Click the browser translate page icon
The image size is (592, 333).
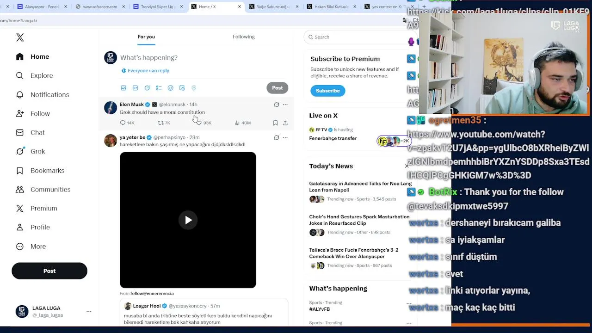click(x=406, y=20)
